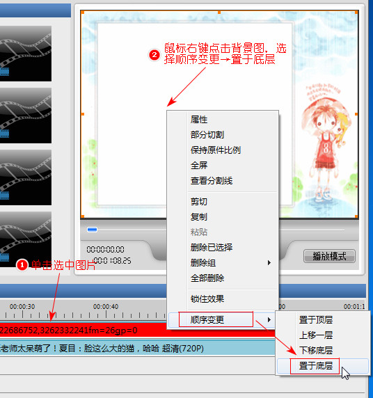Choose 锁住效果 menu entry
The height and width of the screenshot is (398, 373).
point(207,298)
